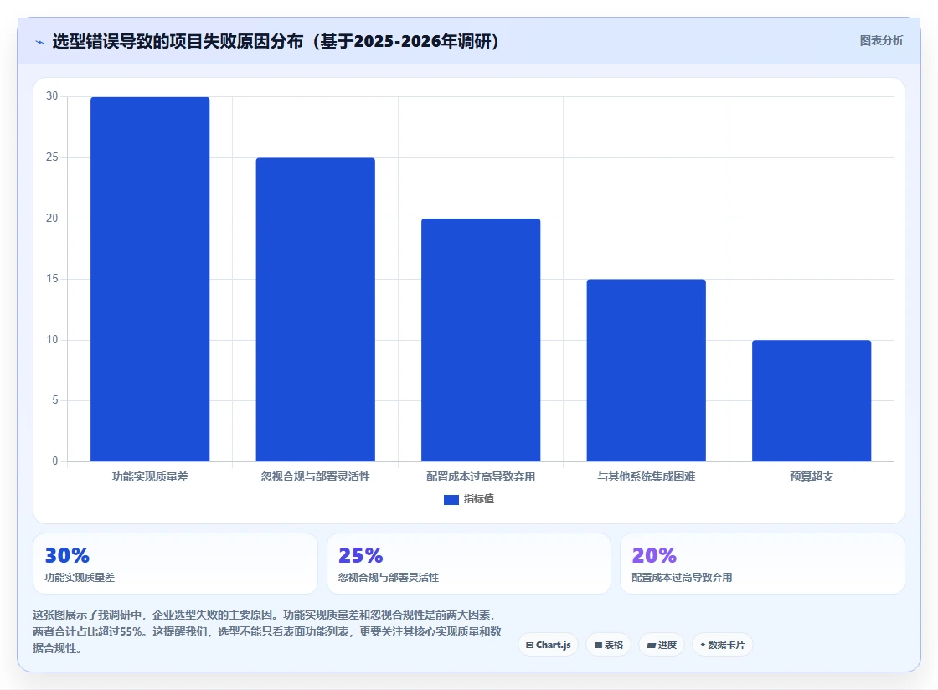Click the 忽视合规与部署灵活性 label under 25%
Viewport: 938px width, 690px height.
tap(389, 578)
